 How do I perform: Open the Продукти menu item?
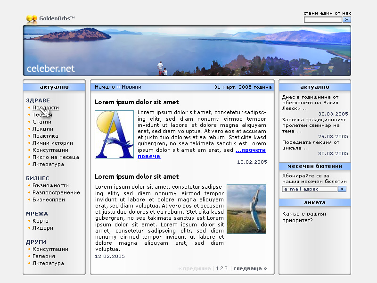click(x=46, y=108)
